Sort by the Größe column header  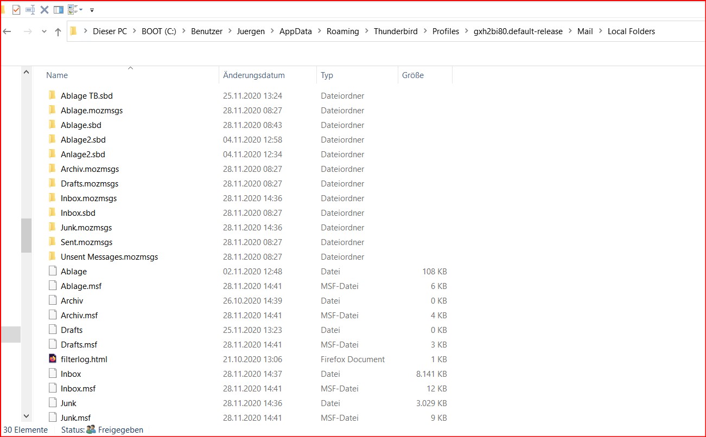pyautogui.click(x=413, y=75)
